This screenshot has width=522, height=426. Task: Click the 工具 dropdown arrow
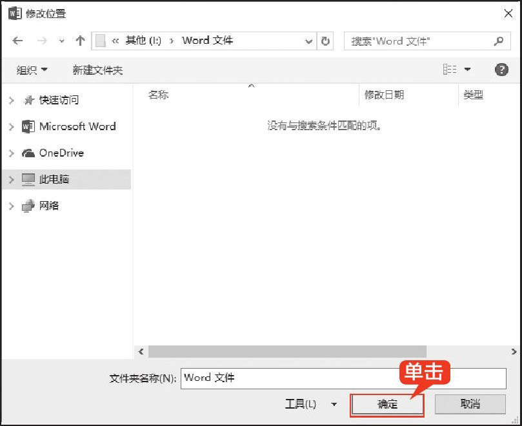(334, 404)
